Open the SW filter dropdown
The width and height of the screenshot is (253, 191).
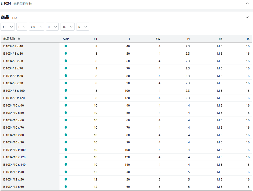pyautogui.click(x=36, y=27)
